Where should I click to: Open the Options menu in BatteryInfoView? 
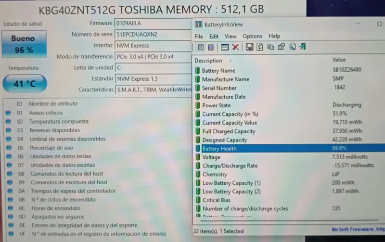coord(252,36)
